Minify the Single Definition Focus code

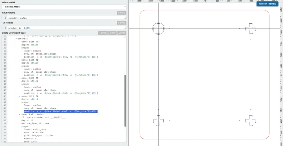112,33
